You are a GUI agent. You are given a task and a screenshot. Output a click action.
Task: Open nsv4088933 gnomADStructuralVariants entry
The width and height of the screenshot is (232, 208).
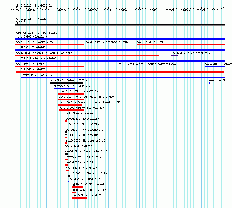click(x=45, y=53)
